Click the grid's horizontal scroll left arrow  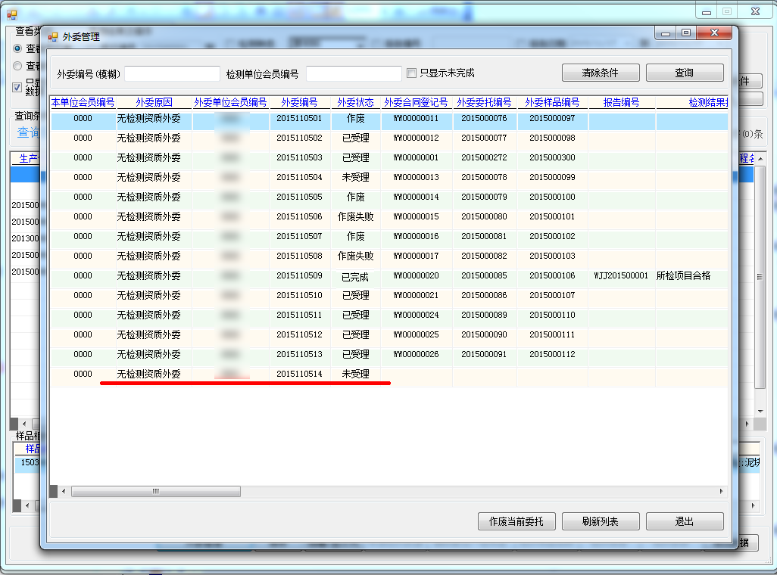tap(64, 492)
